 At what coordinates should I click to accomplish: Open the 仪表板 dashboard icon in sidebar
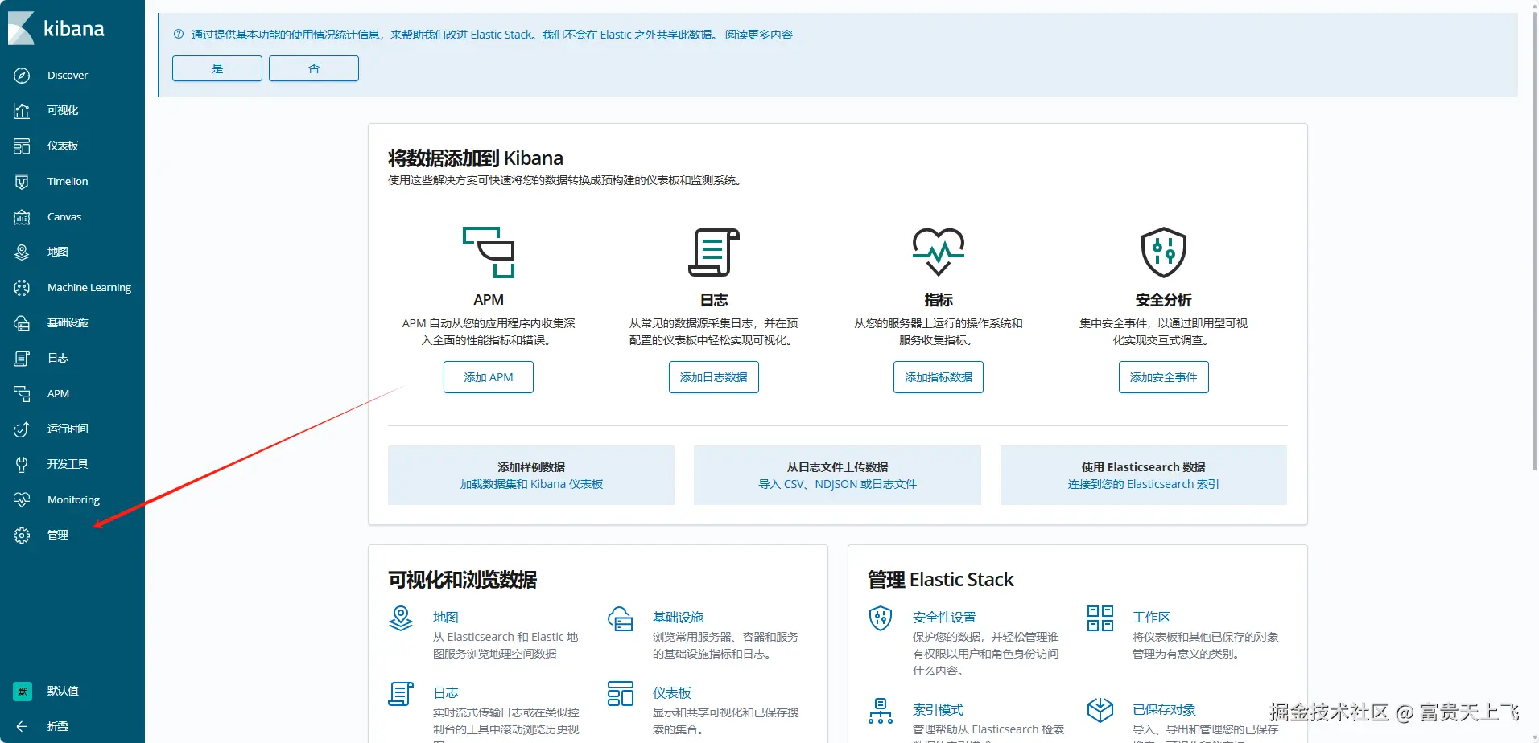22,146
